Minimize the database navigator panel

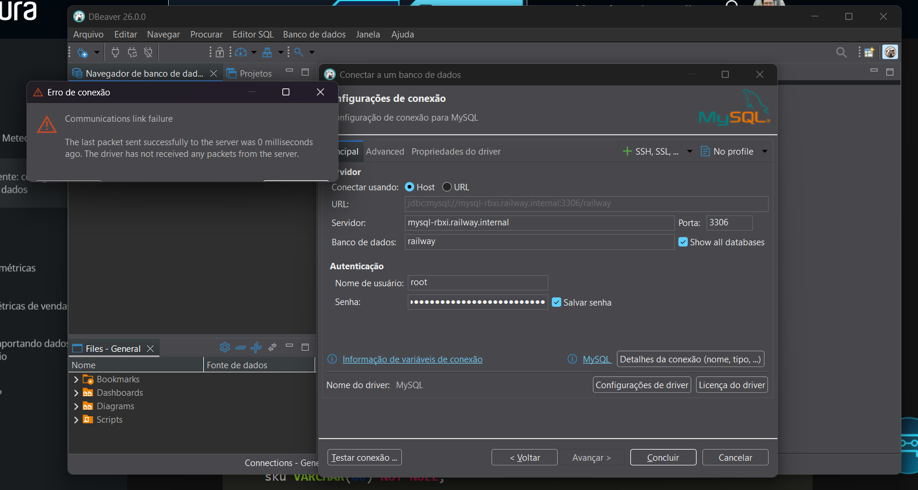pos(289,71)
